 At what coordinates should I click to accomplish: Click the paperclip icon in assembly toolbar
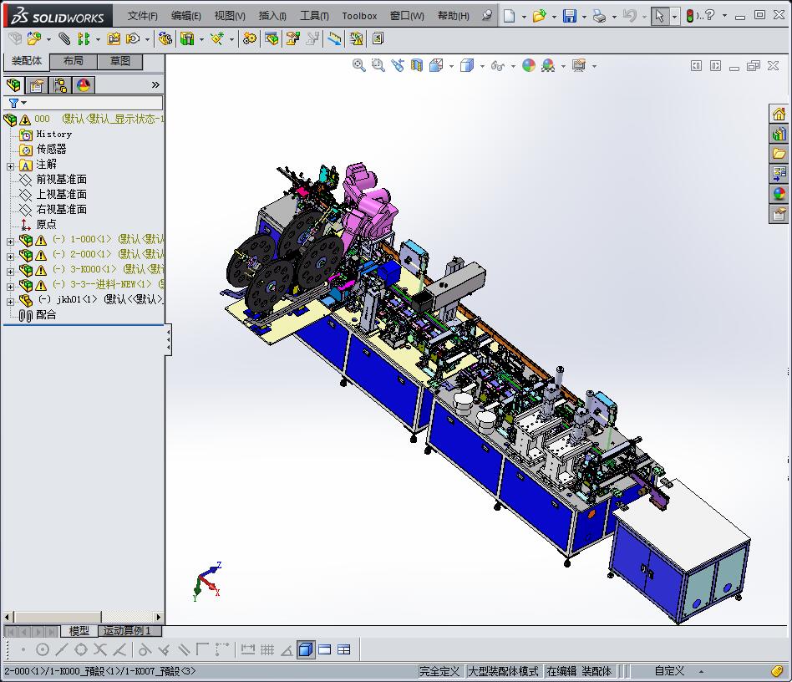(x=63, y=38)
